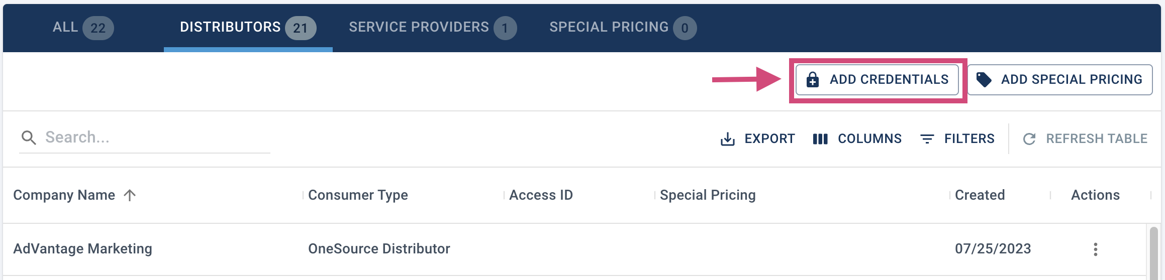Click the refresh table circular arrow icon
Image resolution: width=1165 pixels, height=280 pixels.
pyautogui.click(x=1029, y=139)
